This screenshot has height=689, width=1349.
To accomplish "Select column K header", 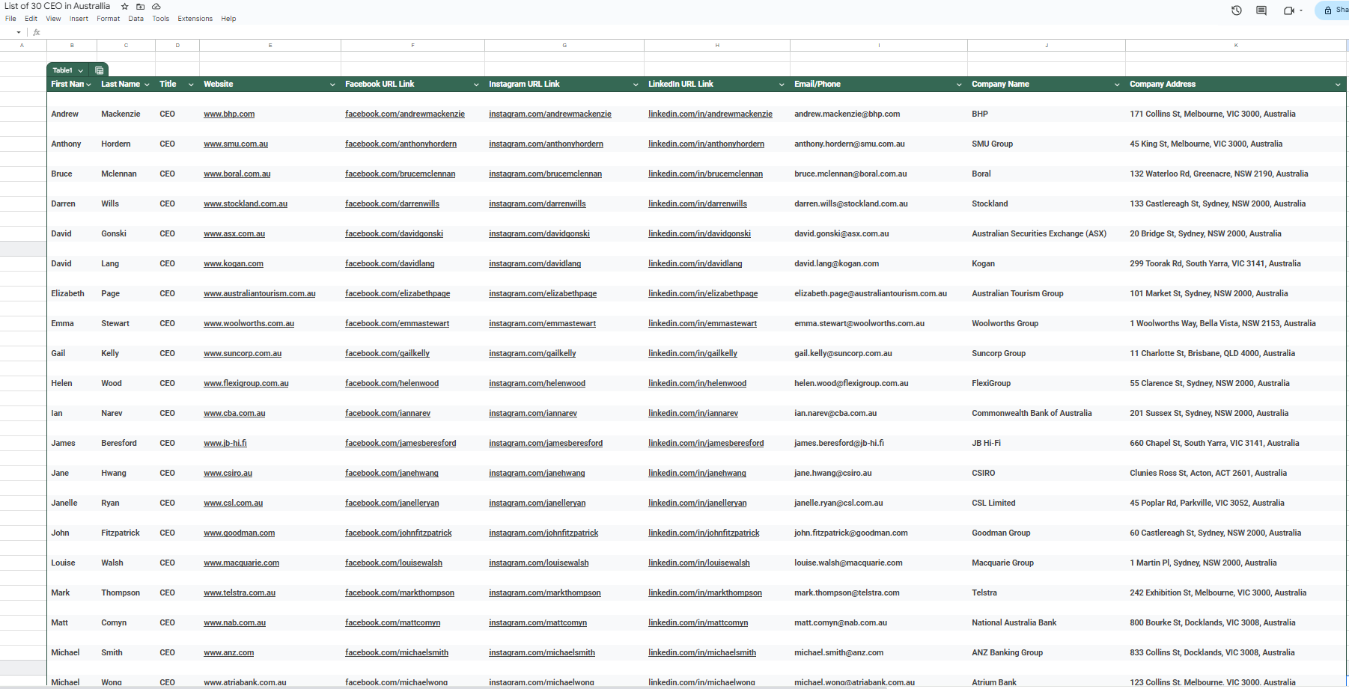I will coord(1236,46).
